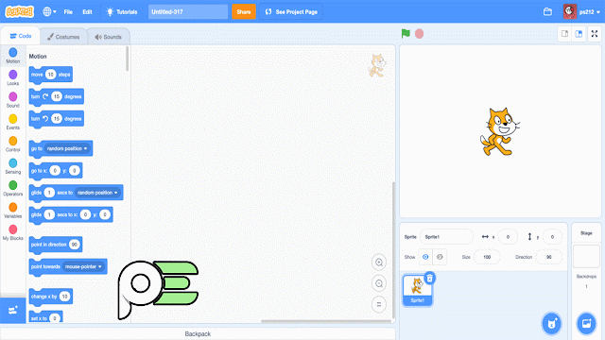605x340 pixels.
Task: Select the Events block category
Action: coord(12,122)
